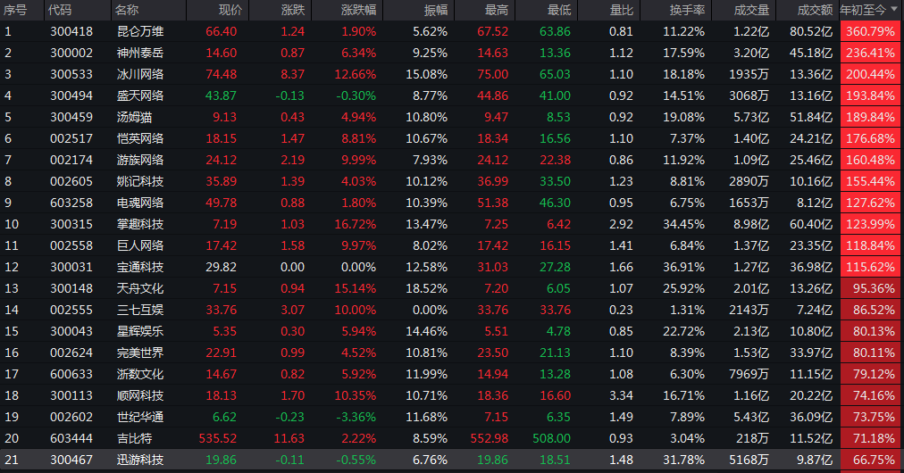The image size is (904, 473).
Task: Select 掌趣科技 stock name
Action: [x=140, y=224]
